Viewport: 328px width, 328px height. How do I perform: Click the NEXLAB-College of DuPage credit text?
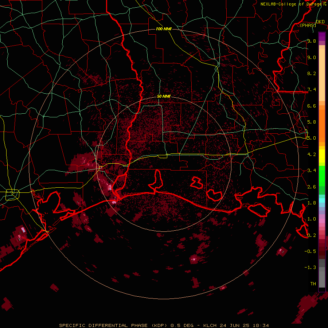click(291, 4)
